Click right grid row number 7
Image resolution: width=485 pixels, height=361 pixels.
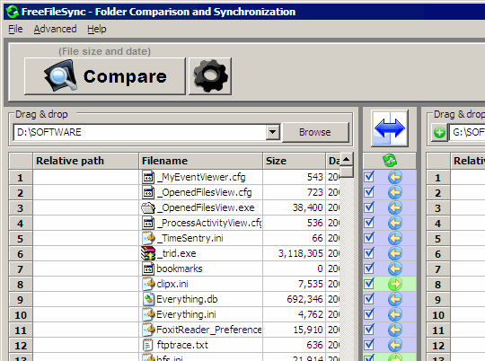438,269
